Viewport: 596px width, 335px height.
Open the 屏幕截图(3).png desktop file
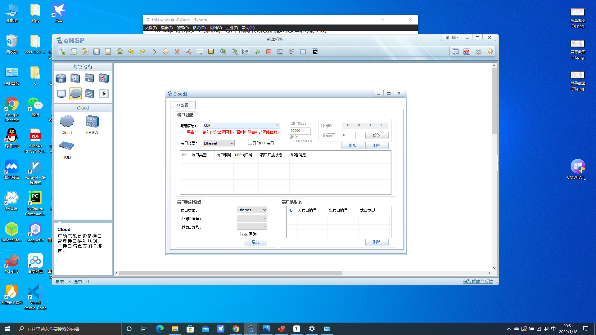click(x=578, y=18)
